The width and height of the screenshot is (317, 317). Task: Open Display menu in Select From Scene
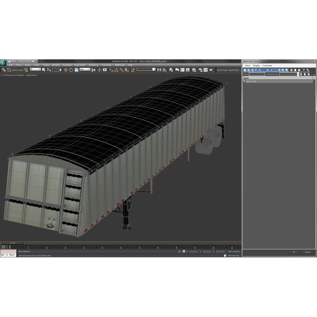click(x=256, y=65)
